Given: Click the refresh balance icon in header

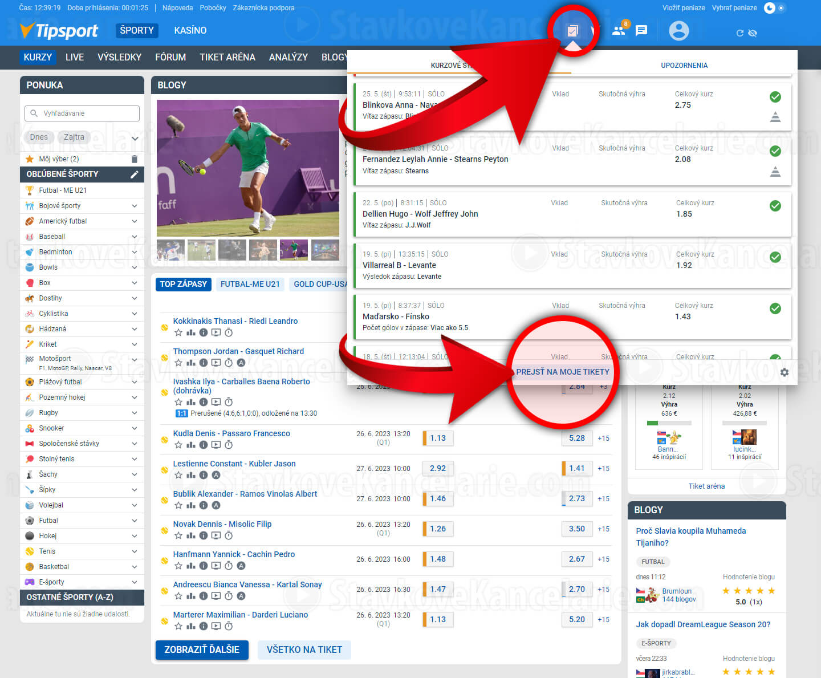Looking at the screenshot, I should (740, 33).
